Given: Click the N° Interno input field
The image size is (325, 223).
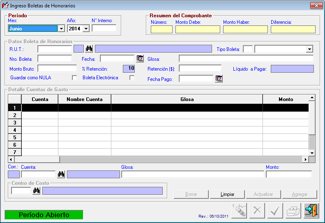Looking at the screenshot, I should coord(104,28).
